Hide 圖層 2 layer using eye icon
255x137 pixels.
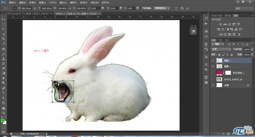213,60
